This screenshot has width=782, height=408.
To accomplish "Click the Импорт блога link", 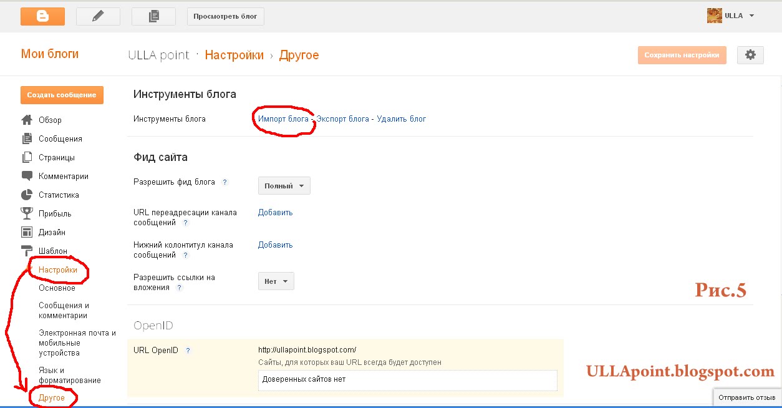I will pos(284,119).
